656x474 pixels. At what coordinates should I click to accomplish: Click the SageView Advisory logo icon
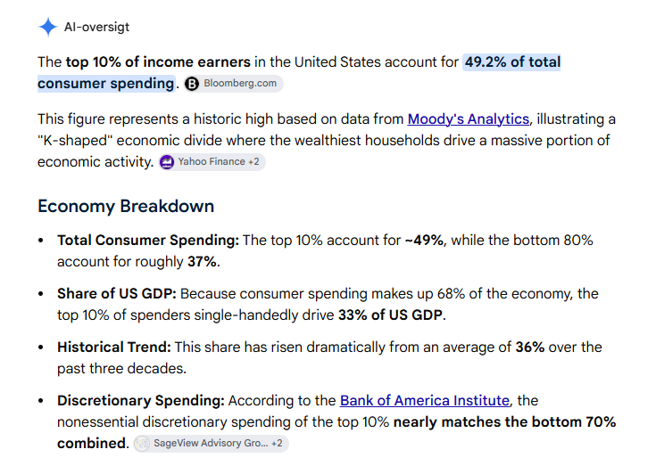pos(142,444)
